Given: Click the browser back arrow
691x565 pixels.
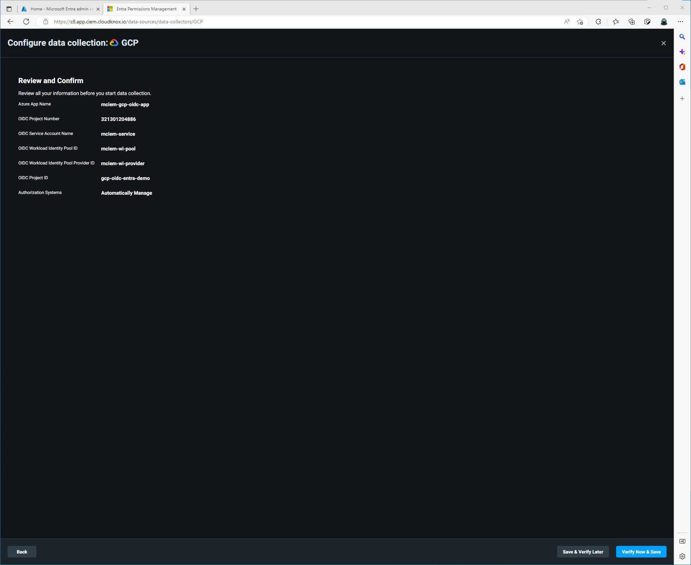Looking at the screenshot, I should 10,22.
